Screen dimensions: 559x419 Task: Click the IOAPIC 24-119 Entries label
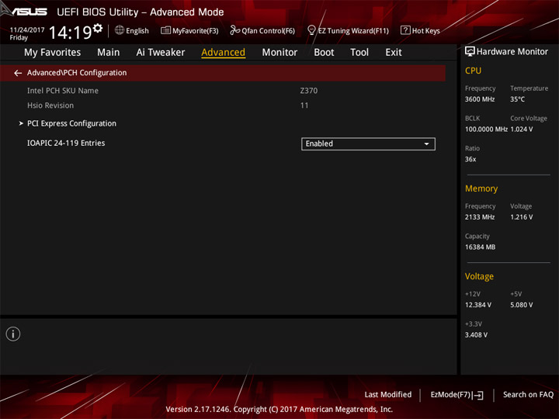click(x=66, y=144)
